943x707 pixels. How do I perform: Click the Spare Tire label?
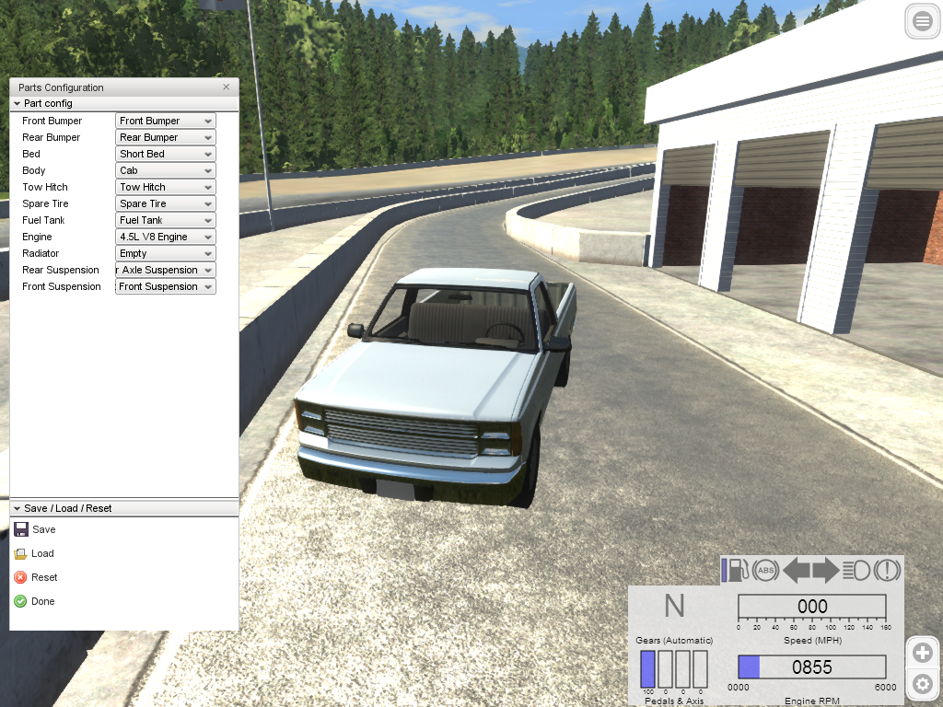coord(45,203)
